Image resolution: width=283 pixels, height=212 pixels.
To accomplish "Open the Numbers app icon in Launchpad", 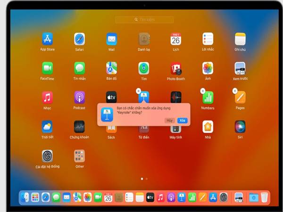I will coord(208,98).
